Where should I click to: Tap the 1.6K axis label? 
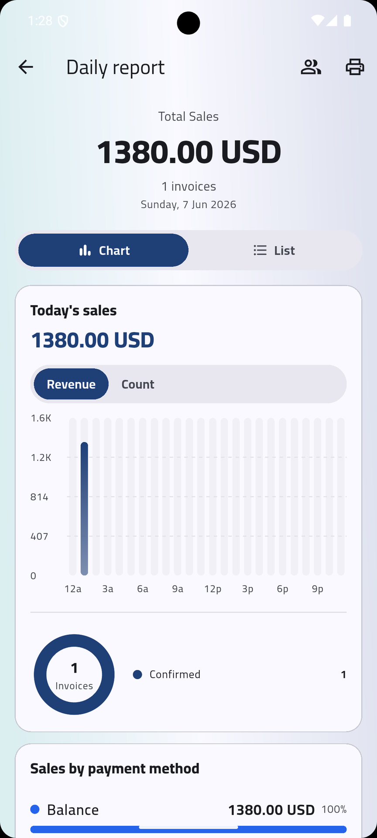pyautogui.click(x=41, y=418)
